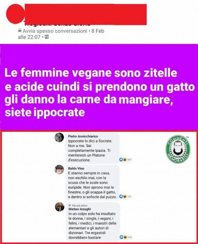The height and width of the screenshot is (244, 198).
Task: Click the Fan più attivo badge
Action: [78, 205]
